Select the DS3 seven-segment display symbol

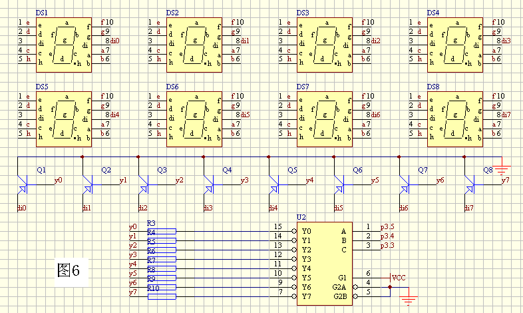325,45
